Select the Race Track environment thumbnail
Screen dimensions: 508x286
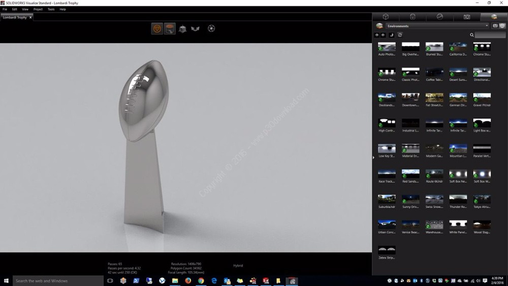(387, 174)
